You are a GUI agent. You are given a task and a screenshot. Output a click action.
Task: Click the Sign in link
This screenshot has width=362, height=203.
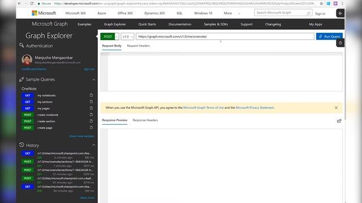coord(320,14)
